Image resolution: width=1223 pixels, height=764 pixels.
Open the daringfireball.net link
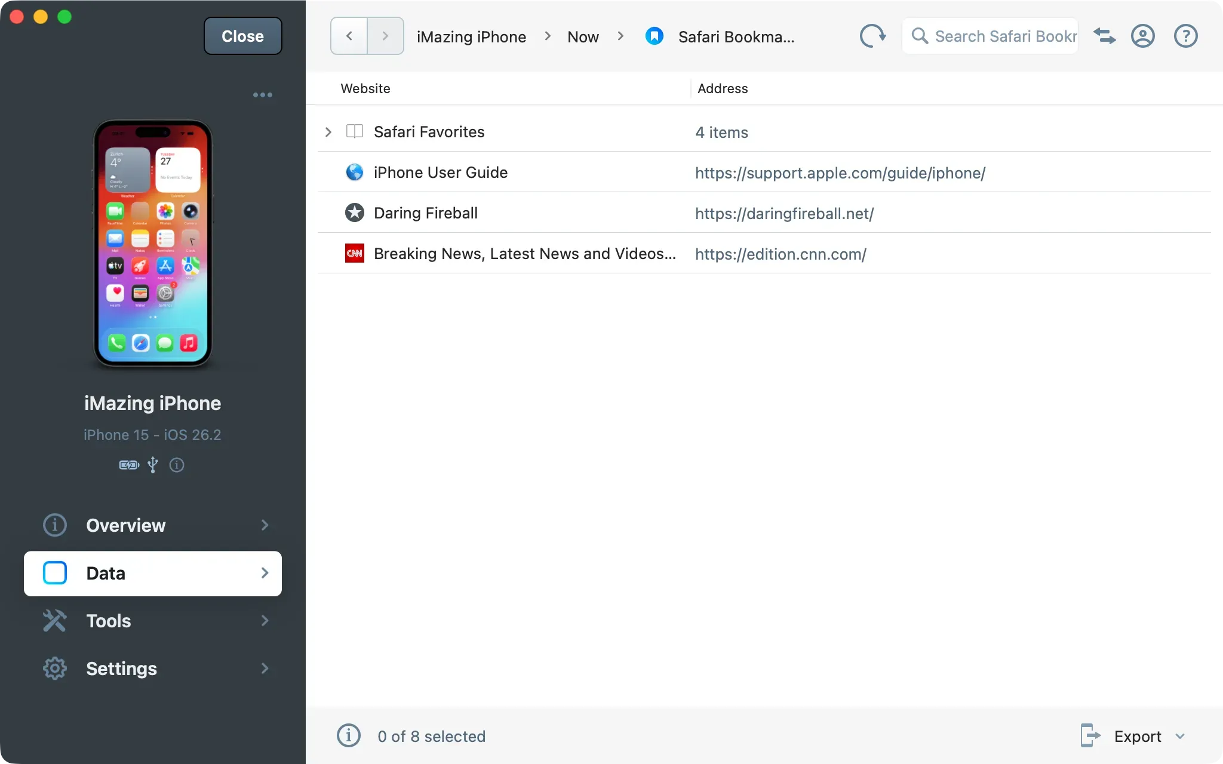tap(784, 213)
